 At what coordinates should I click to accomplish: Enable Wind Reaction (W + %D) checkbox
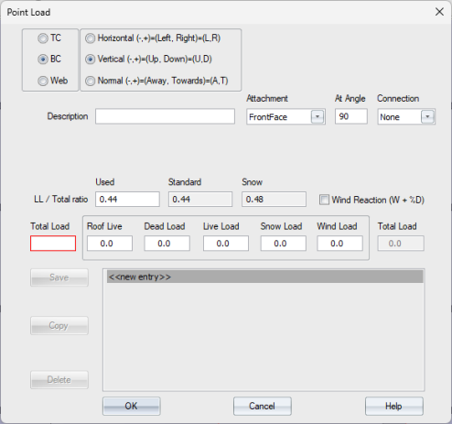point(324,200)
